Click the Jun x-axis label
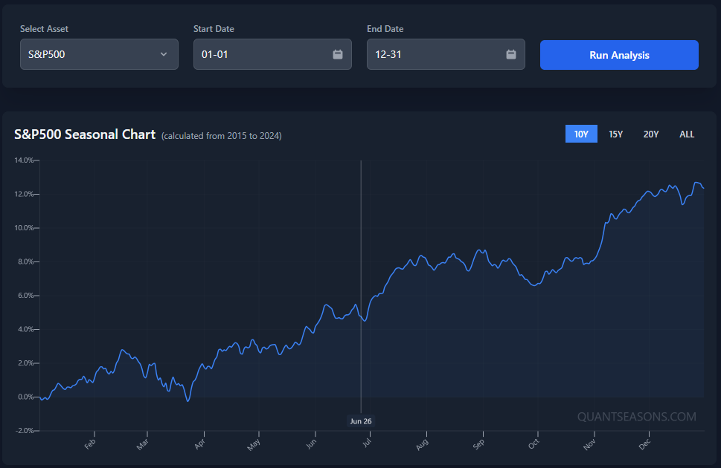Screen dimensions: 721x468 (x=311, y=443)
